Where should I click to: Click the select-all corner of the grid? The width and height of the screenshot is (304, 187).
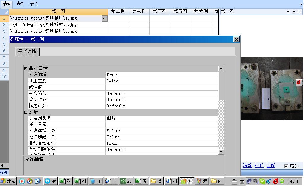pos(4,12)
